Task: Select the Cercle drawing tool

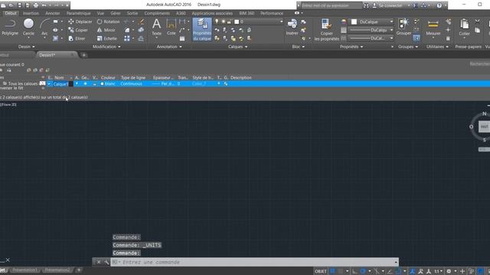Action: pyautogui.click(x=28, y=27)
